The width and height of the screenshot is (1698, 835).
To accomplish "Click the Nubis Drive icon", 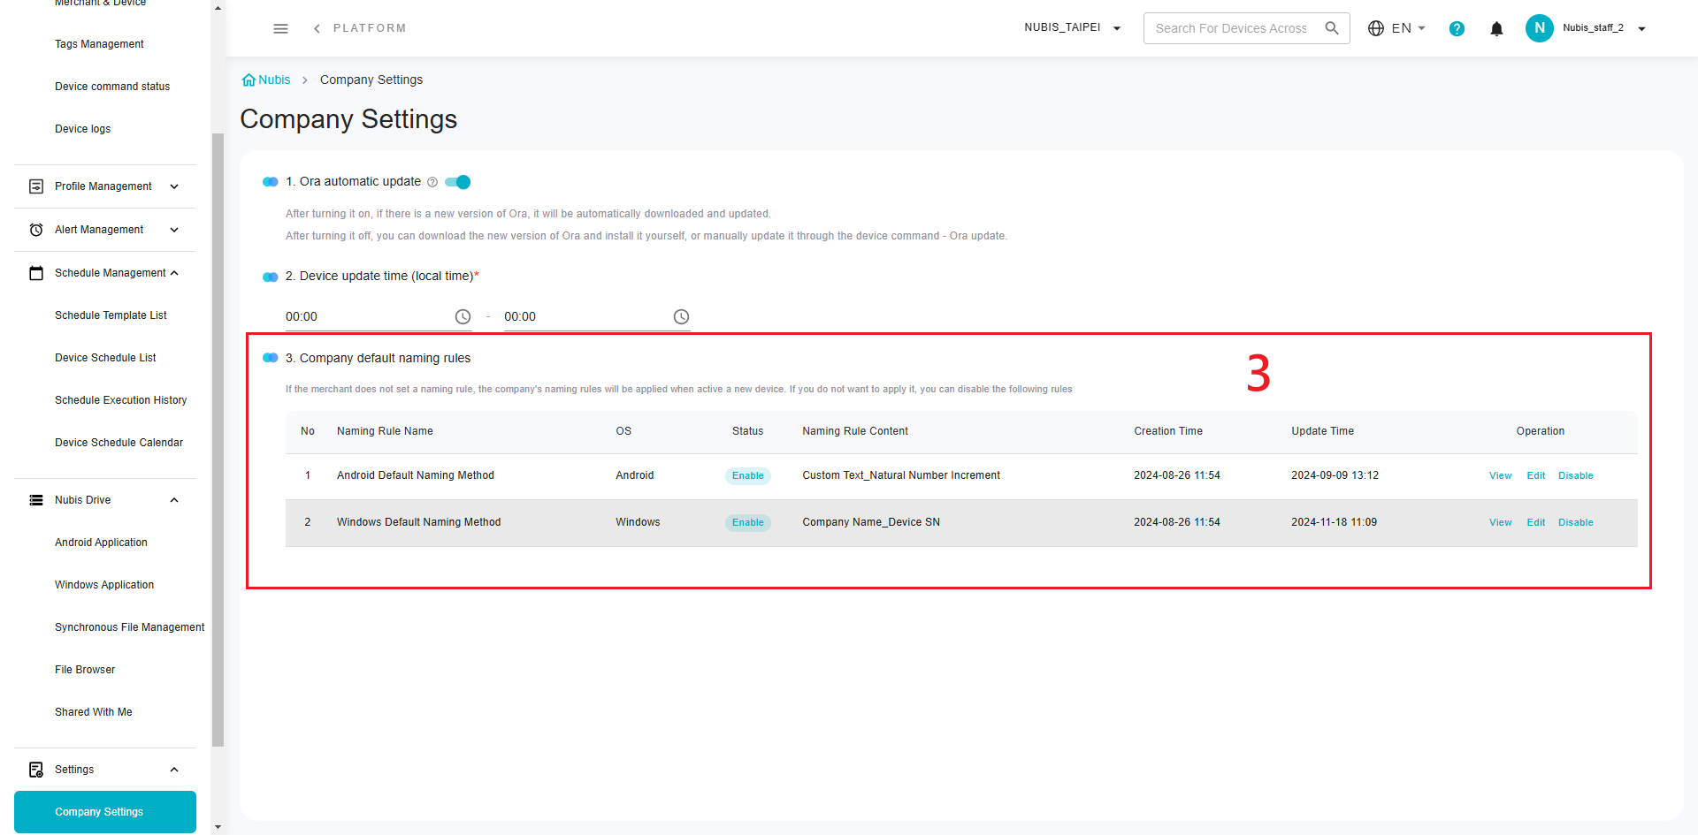I will [36, 500].
